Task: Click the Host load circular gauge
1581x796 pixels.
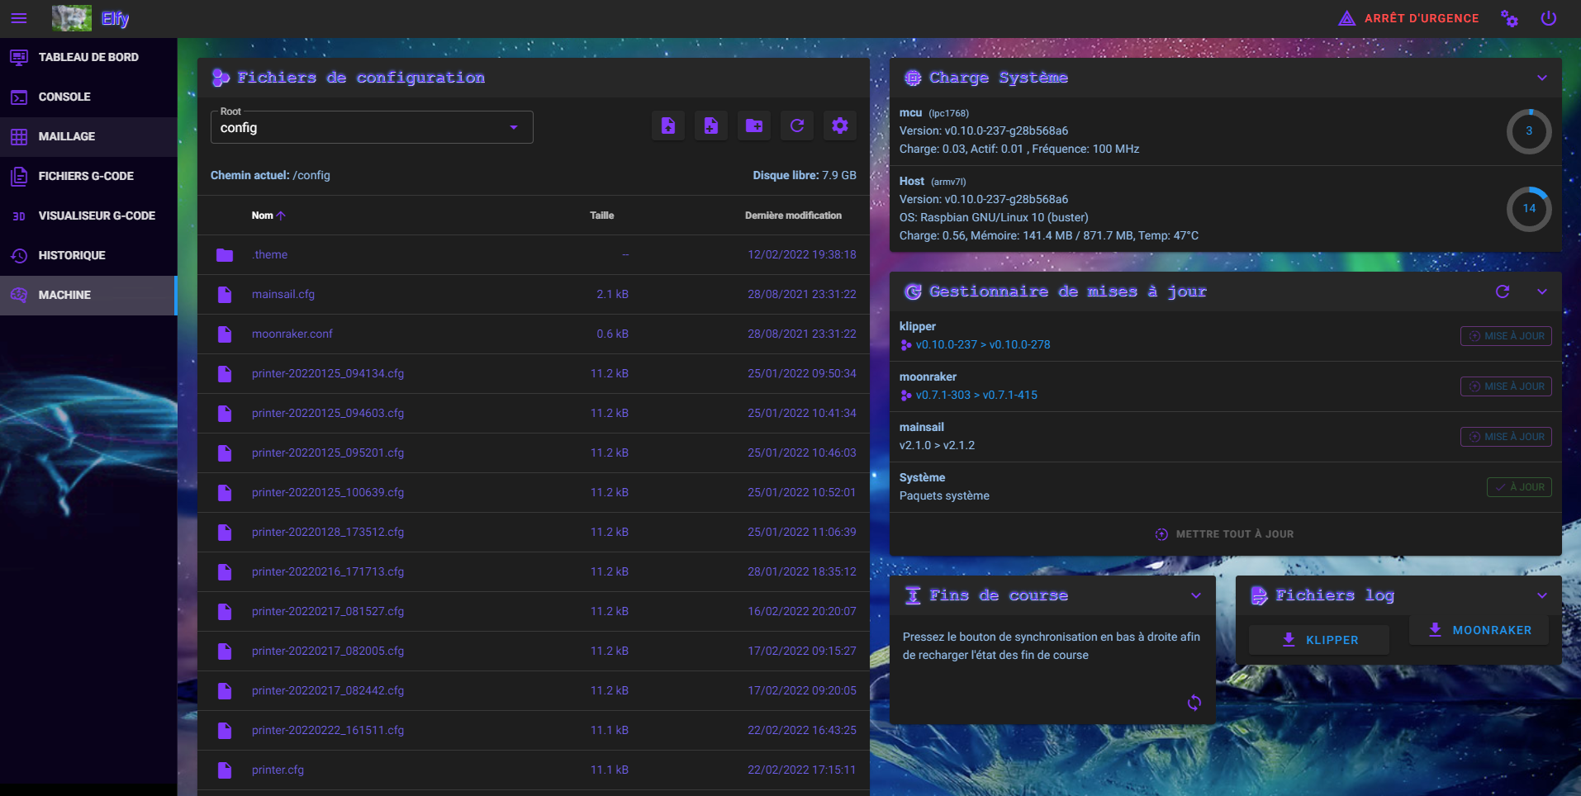Action: click(1528, 209)
